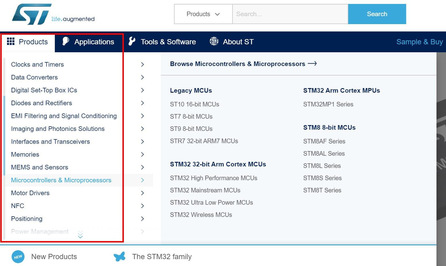Click the Products grid icon
446x266 pixels.
[11, 41]
